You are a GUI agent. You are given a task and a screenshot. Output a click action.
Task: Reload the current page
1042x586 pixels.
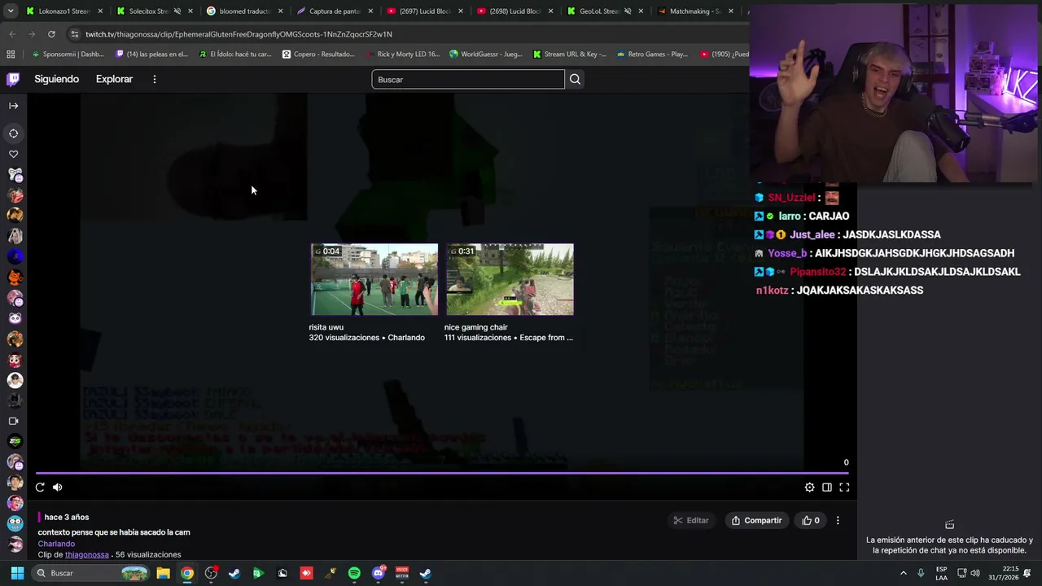coord(51,34)
